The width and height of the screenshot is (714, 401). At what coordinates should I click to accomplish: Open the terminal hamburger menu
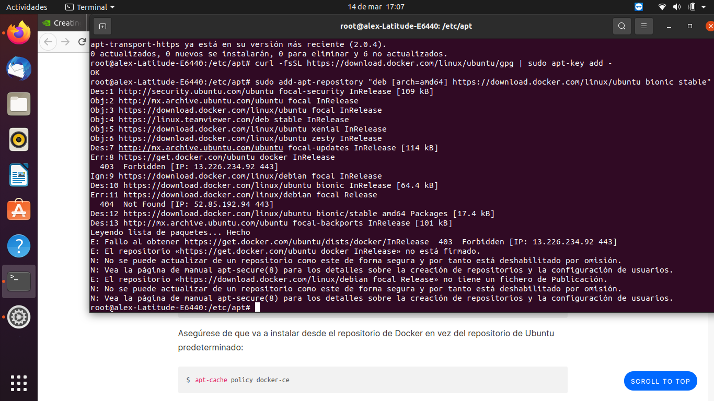pos(643,26)
